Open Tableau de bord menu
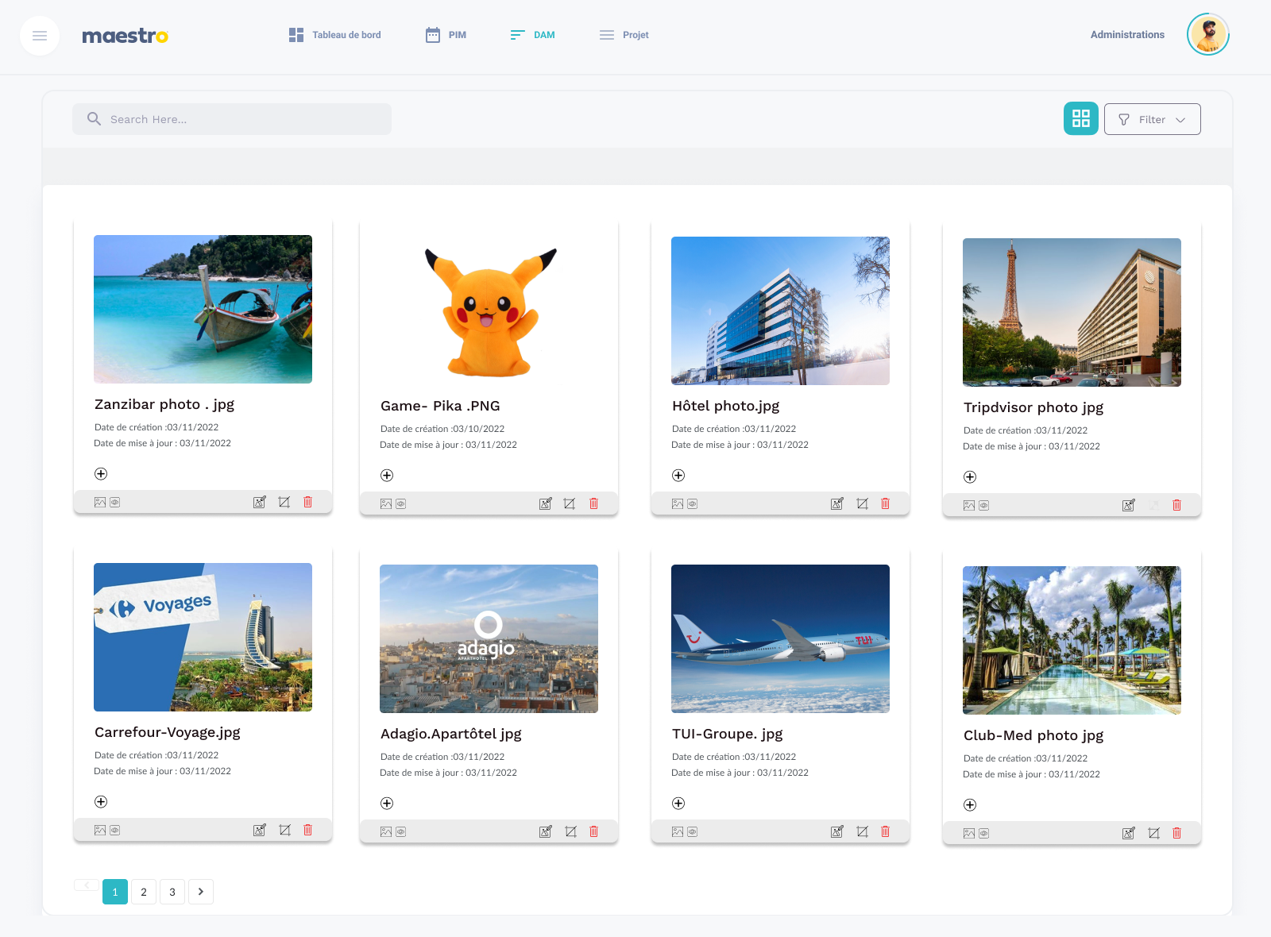 [x=334, y=35]
